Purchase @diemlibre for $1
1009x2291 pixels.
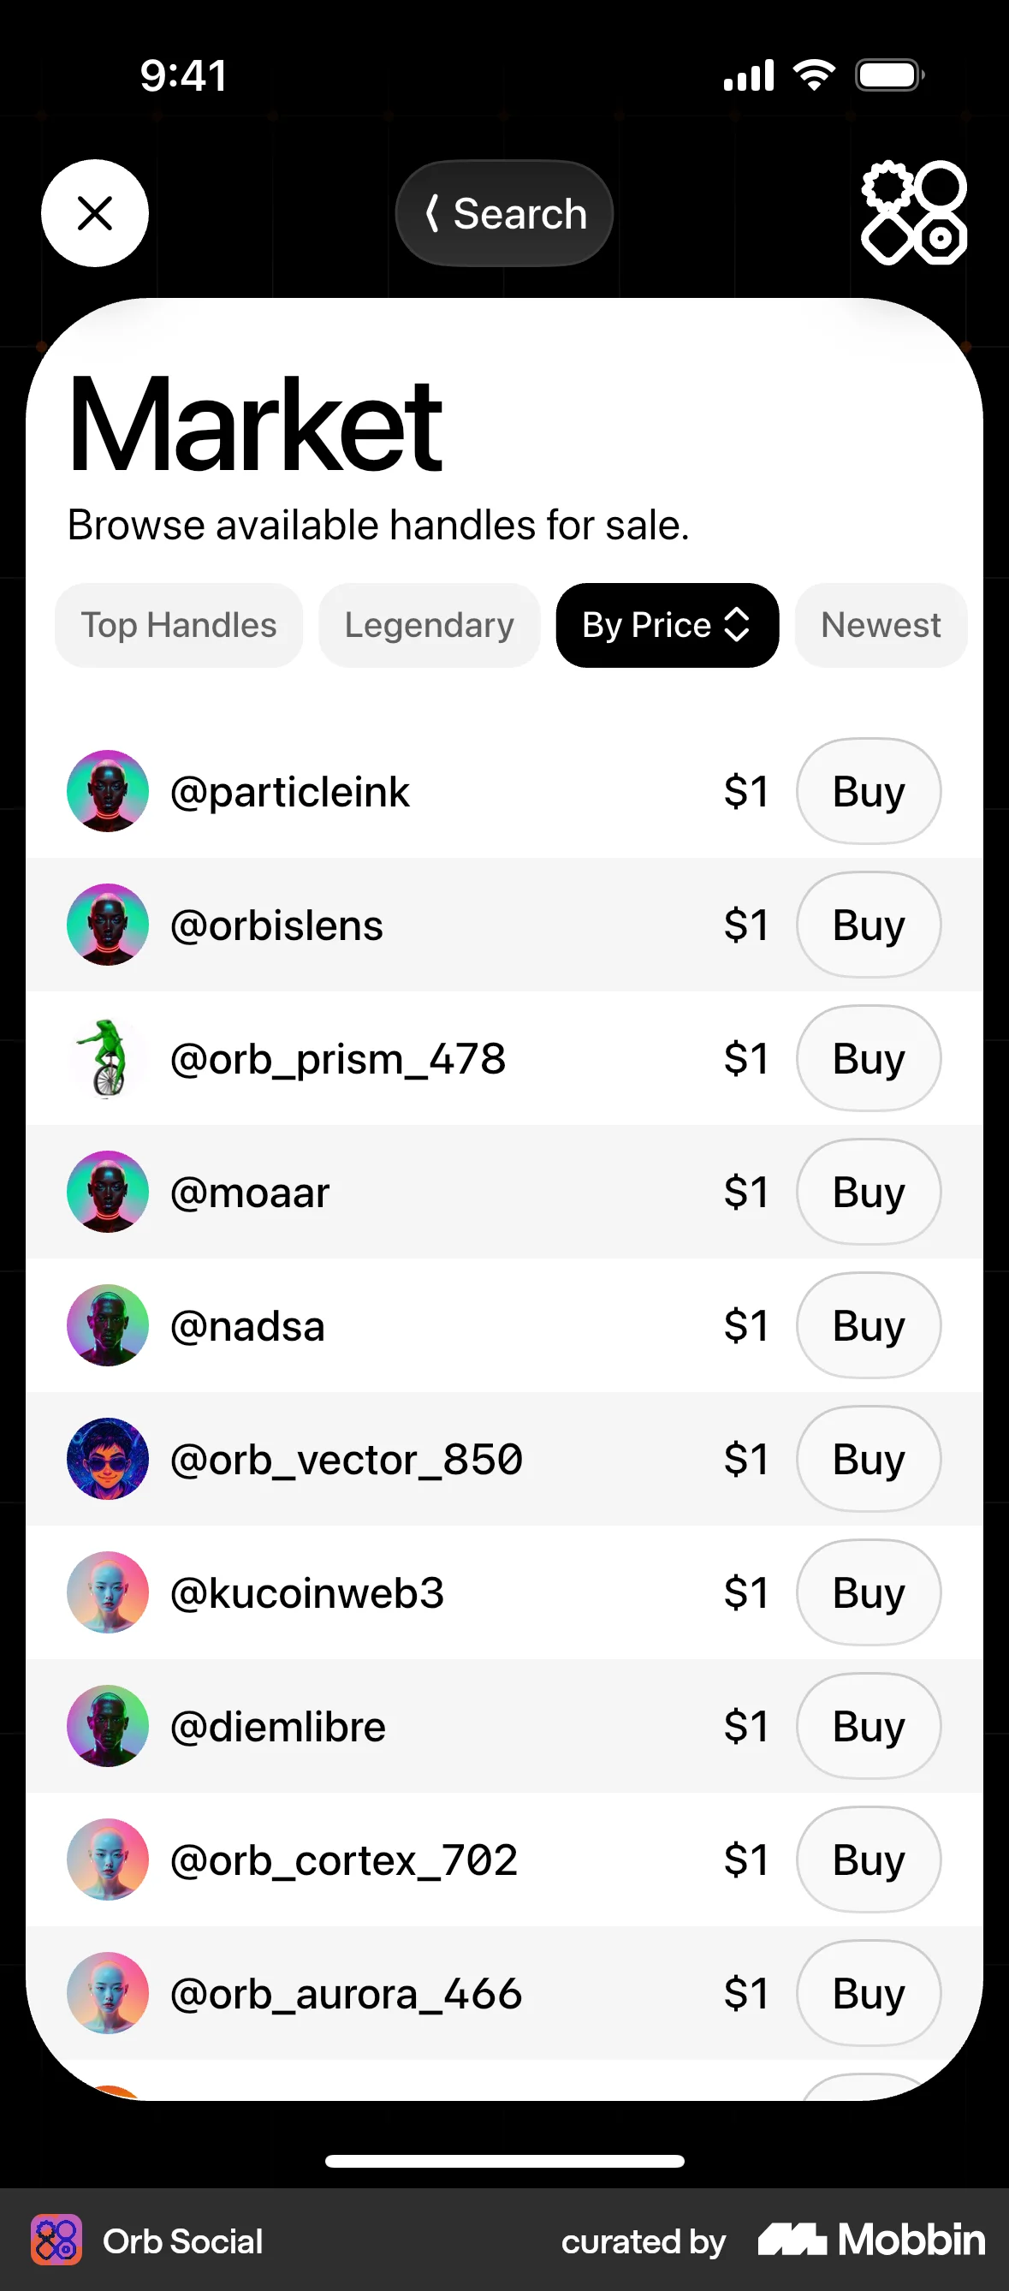point(868,1725)
